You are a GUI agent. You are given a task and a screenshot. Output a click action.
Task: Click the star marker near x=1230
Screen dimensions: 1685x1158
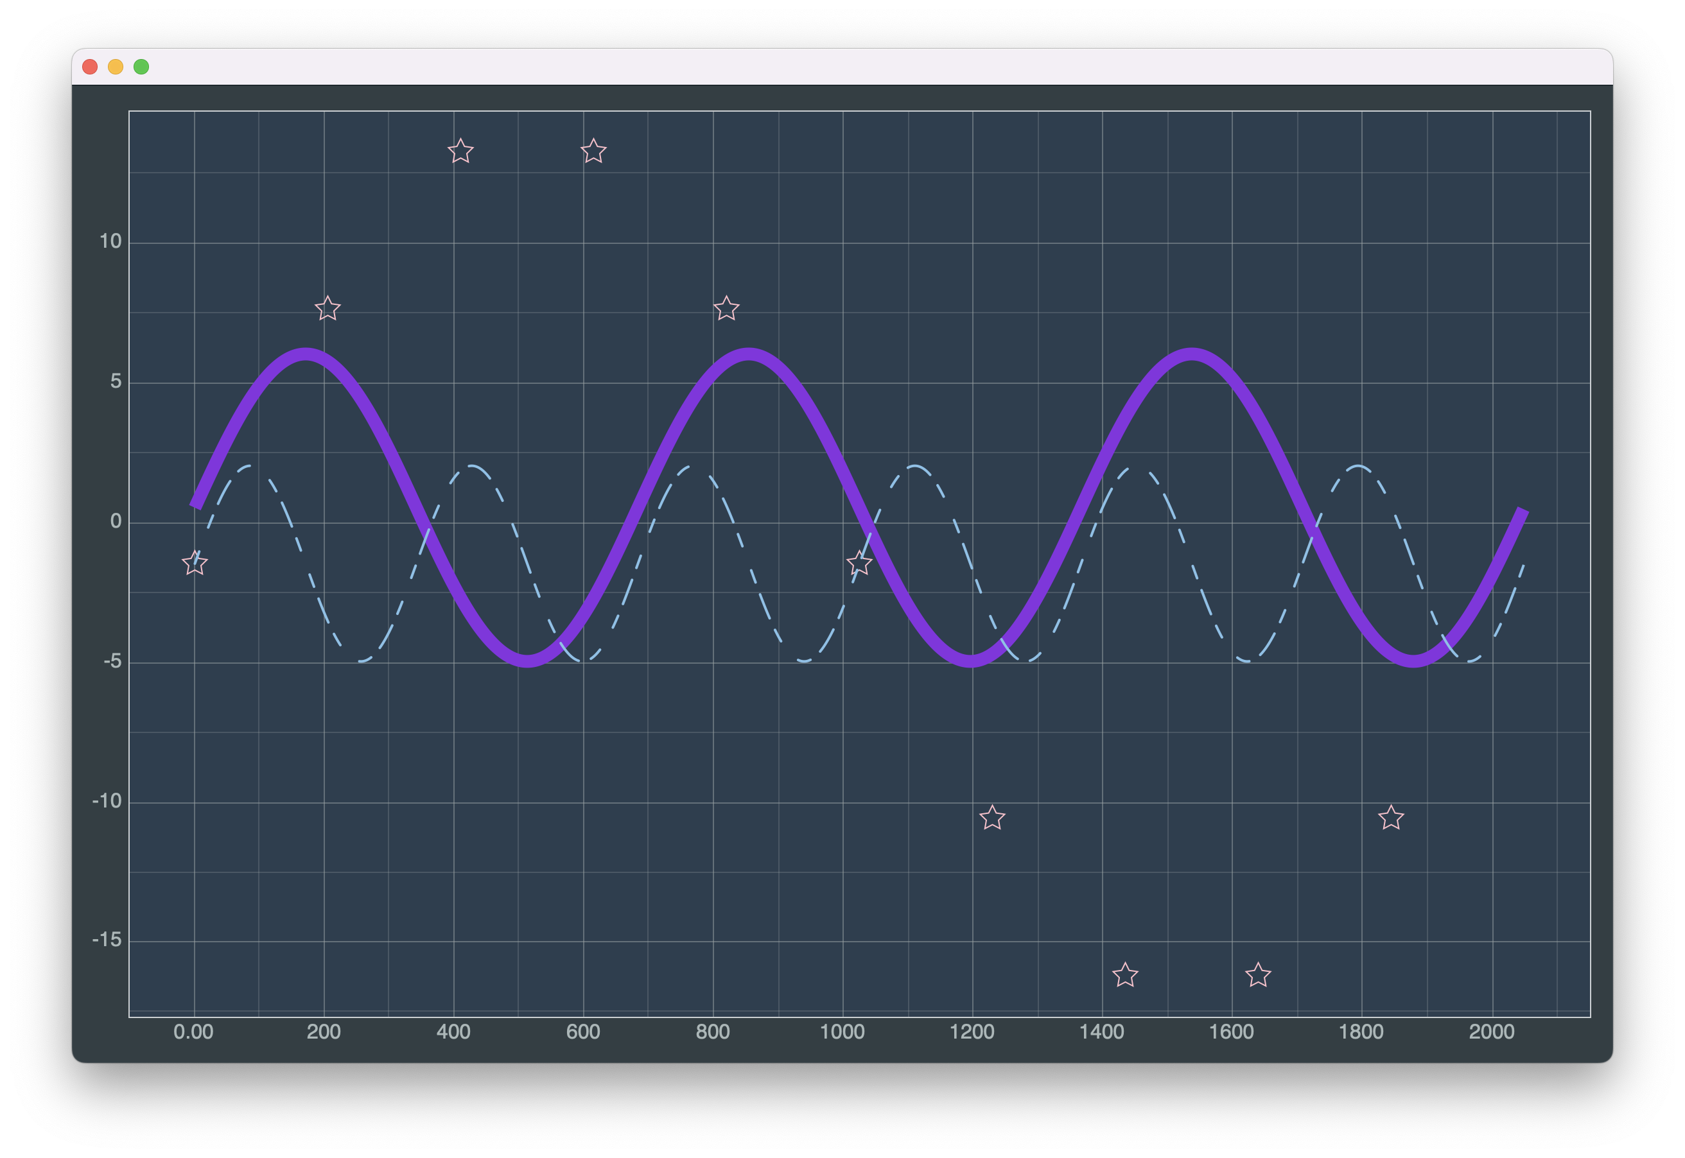992,818
